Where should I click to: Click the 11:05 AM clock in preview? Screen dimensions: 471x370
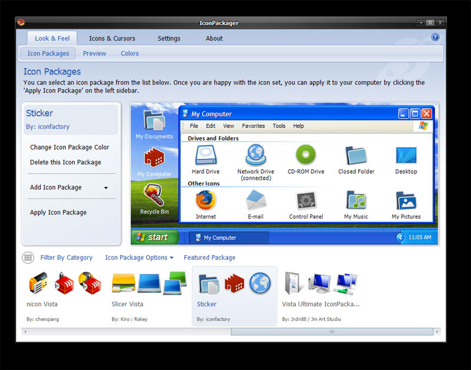point(420,237)
